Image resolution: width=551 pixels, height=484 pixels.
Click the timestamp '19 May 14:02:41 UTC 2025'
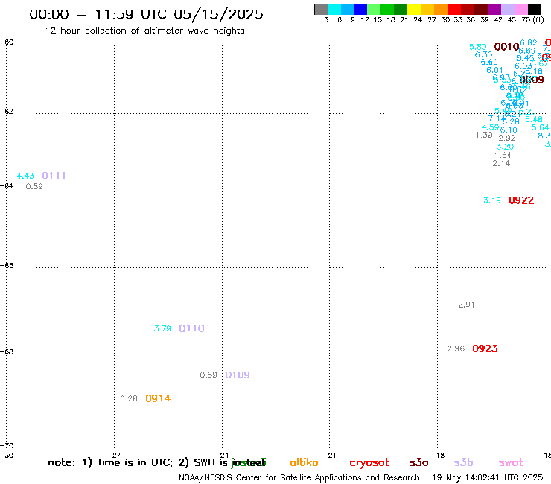(x=488, y=478)
